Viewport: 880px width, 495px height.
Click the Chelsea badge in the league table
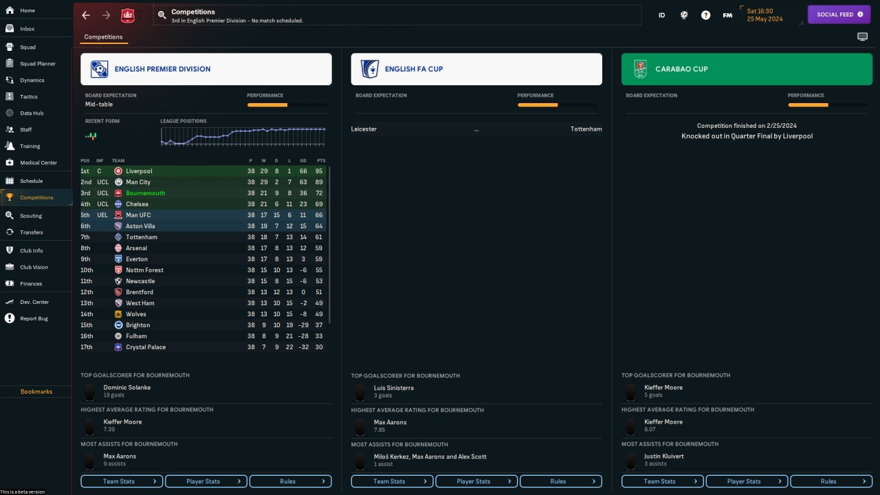click(118, 204)
